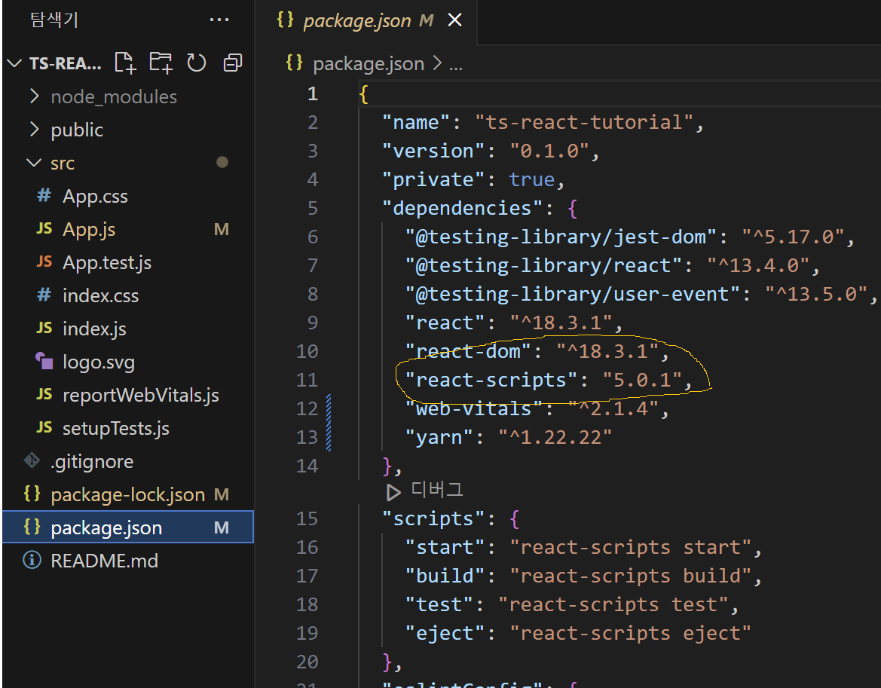Click the hash icon beside index.css

tap(44, 295)
